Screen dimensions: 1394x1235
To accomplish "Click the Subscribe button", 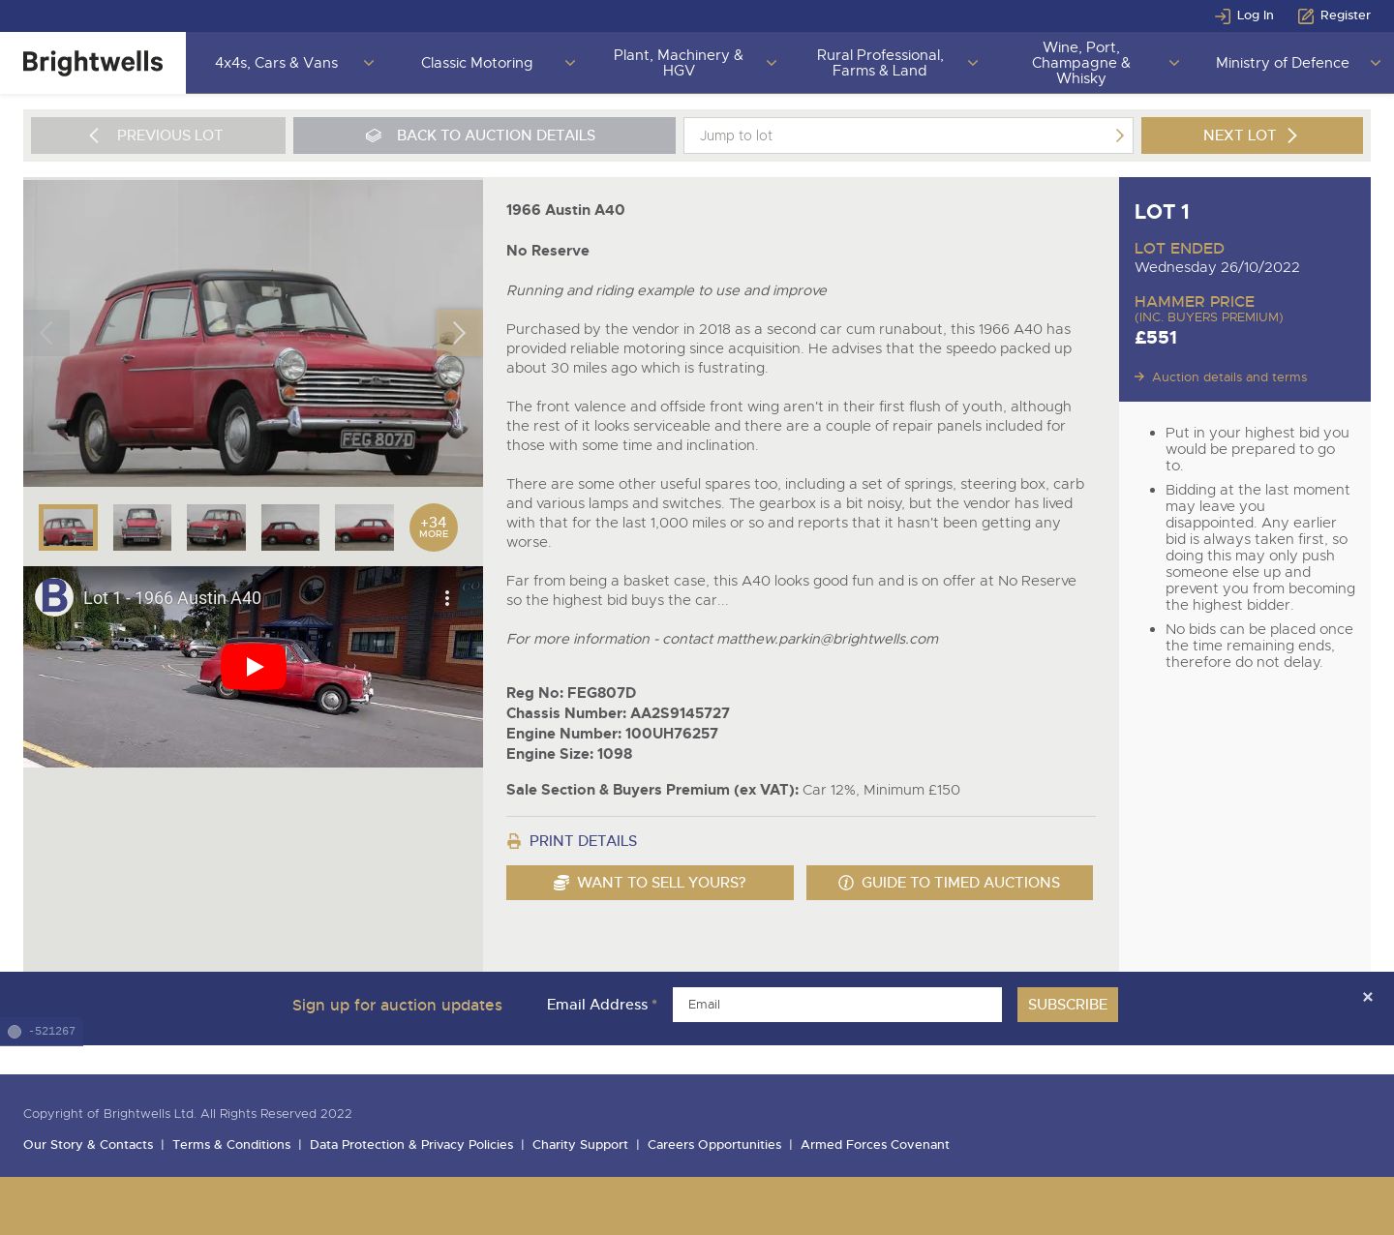I will [1067, 1005].
